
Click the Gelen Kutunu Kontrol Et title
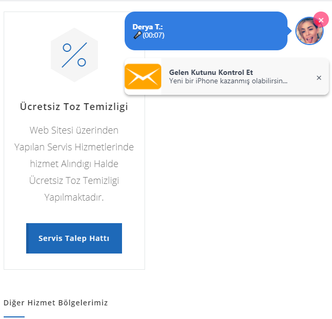(211, 72)
